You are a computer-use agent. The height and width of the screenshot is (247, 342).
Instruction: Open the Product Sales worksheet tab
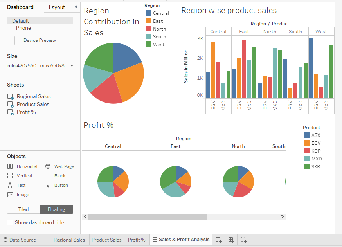point(106,240)
